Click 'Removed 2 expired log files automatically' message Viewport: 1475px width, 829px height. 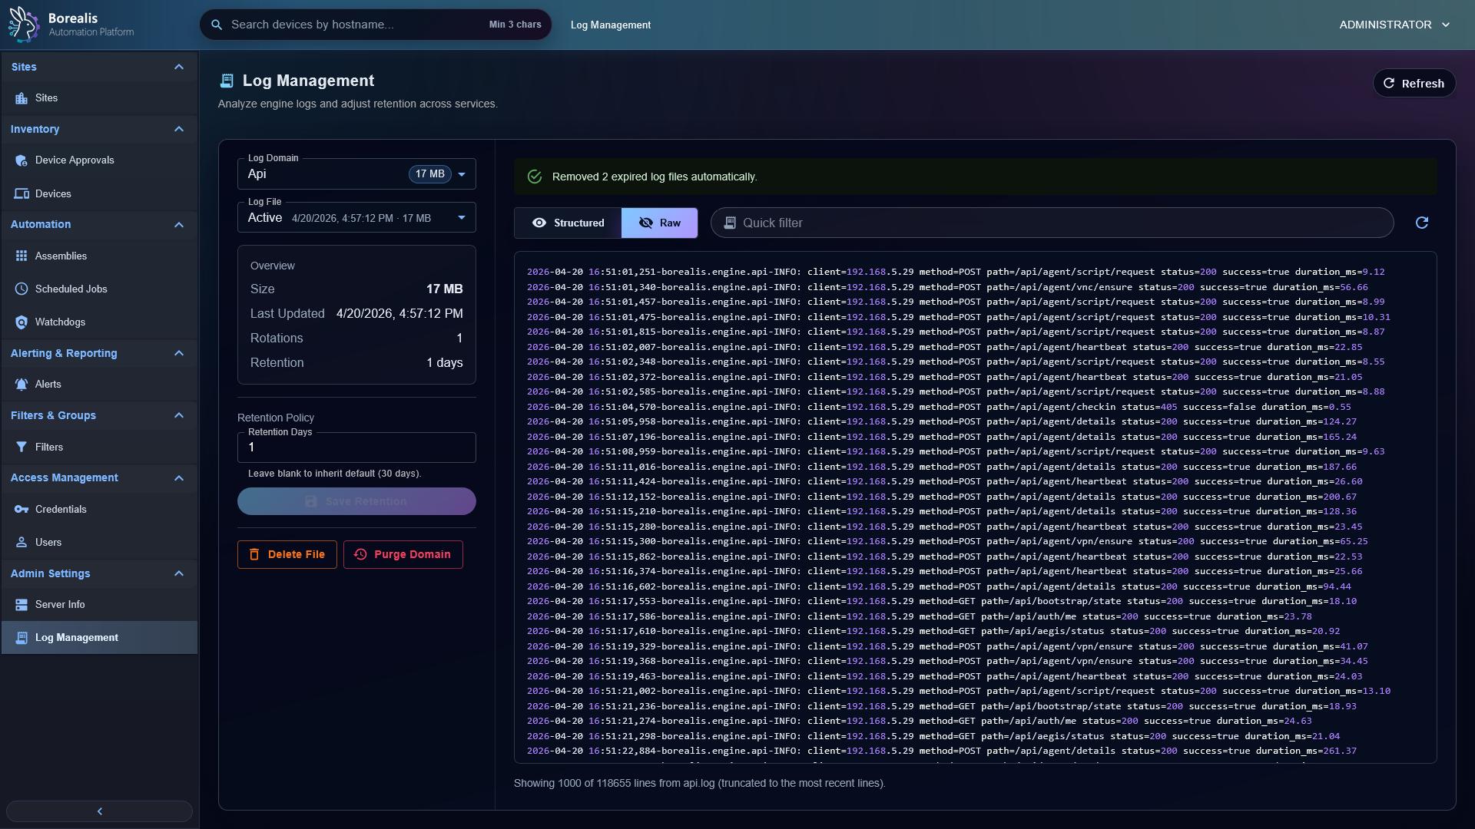(655, 177)
